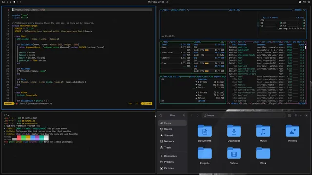Open the Music folder icon
312x175 pixels.
point(263,131)
